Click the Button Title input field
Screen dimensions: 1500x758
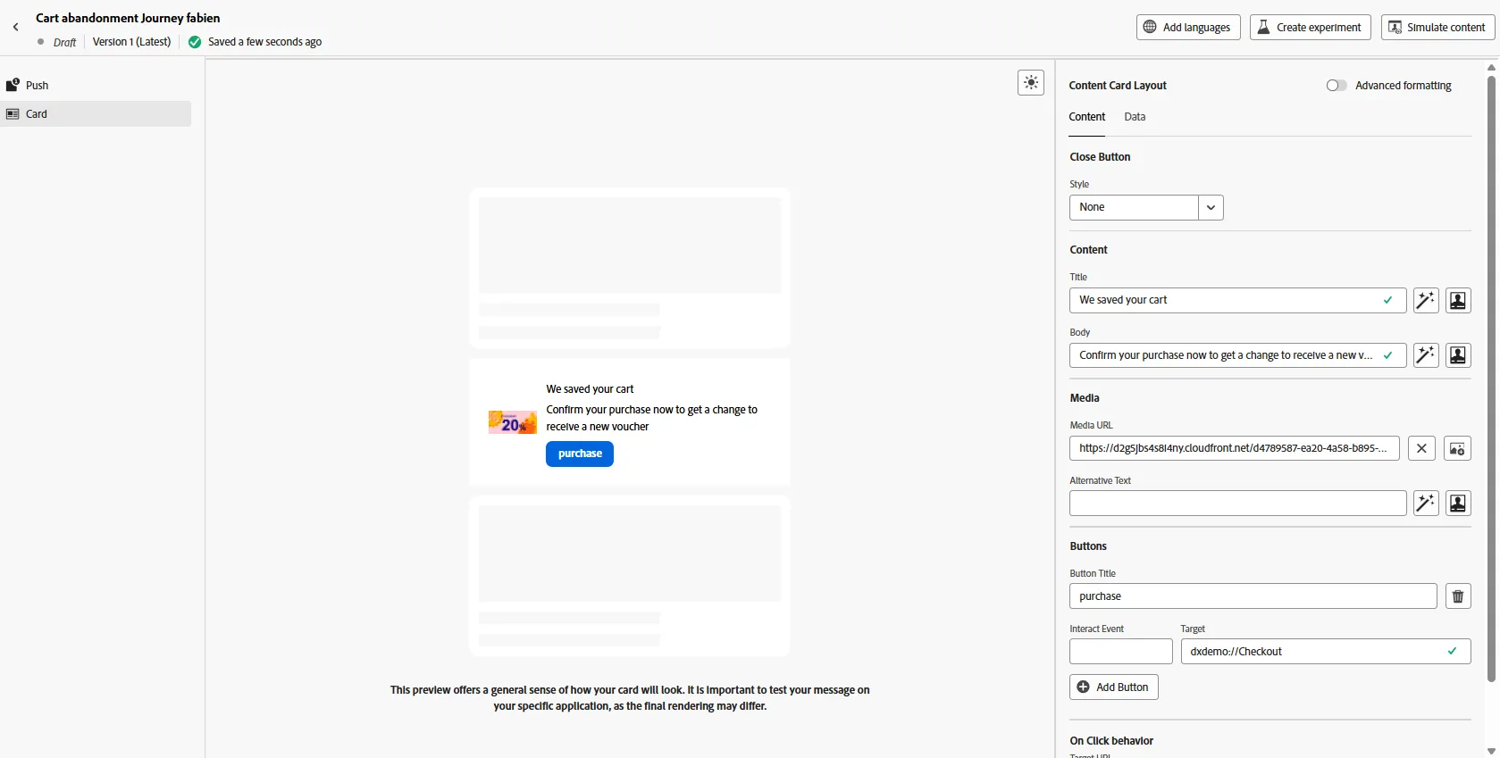point(1253,596)
